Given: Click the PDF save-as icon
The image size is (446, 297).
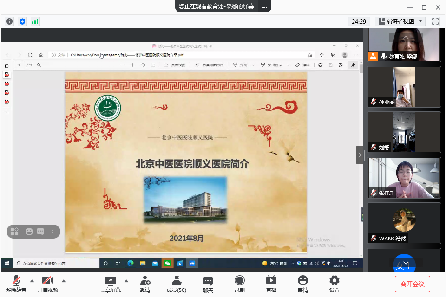Looking at the screenshot, I should coord(341,65).
